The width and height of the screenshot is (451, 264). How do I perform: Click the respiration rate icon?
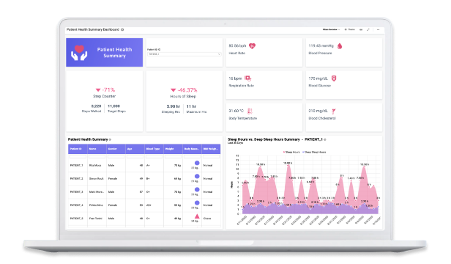(248, 78)
